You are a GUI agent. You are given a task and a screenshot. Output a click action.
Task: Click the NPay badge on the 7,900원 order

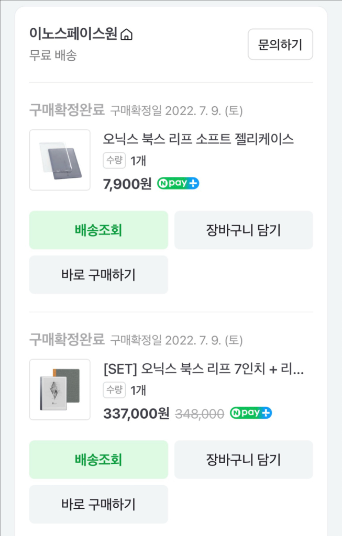[x=178, y=183]
